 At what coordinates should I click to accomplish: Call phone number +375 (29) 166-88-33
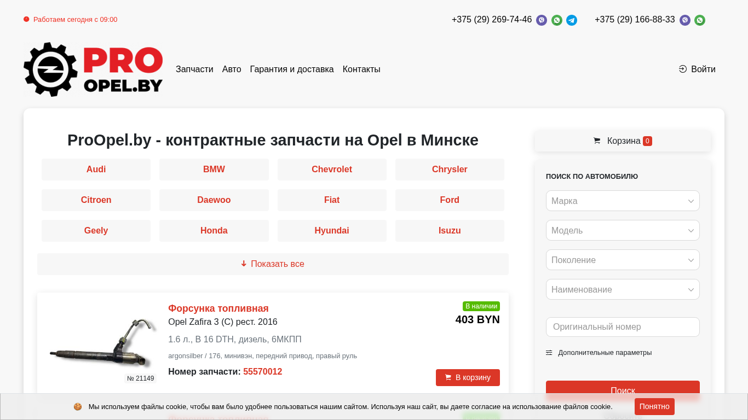click(635, 20)
